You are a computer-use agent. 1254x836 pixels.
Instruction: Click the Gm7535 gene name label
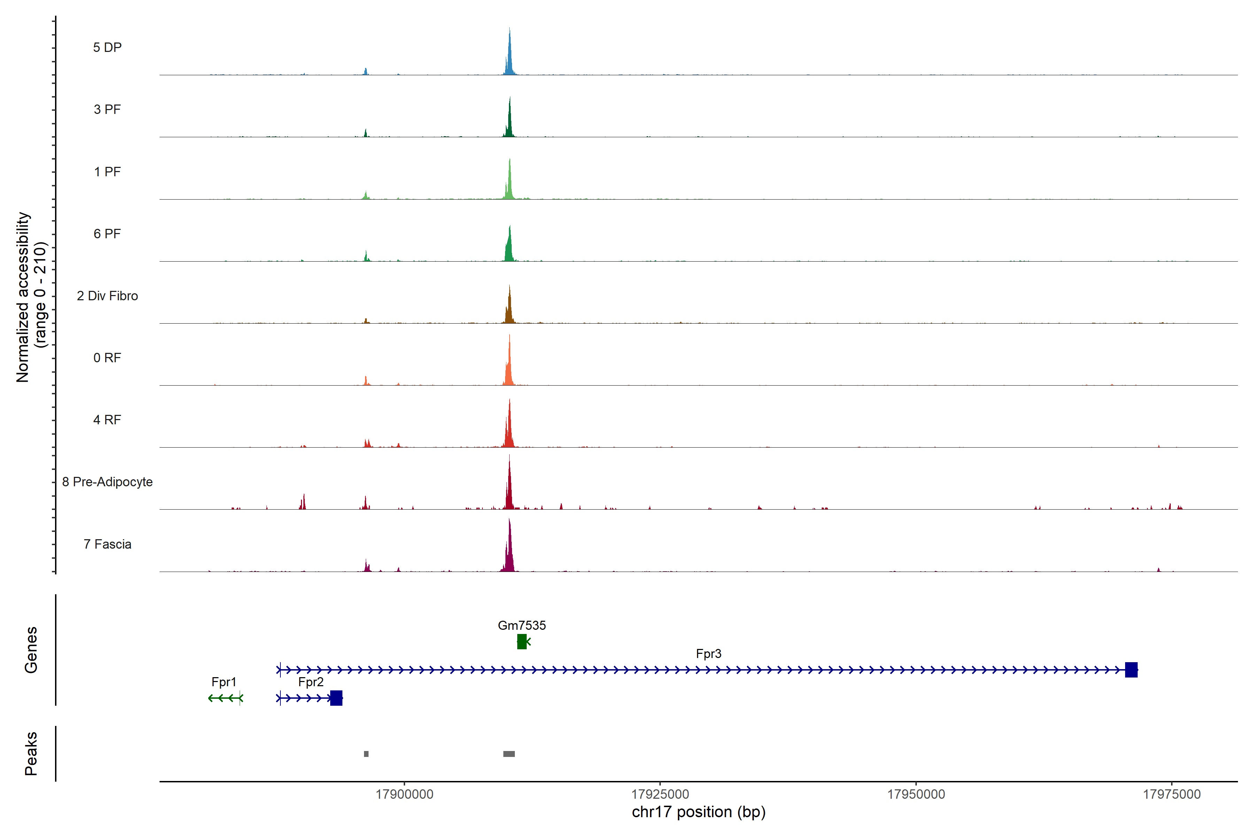[521, 625]
